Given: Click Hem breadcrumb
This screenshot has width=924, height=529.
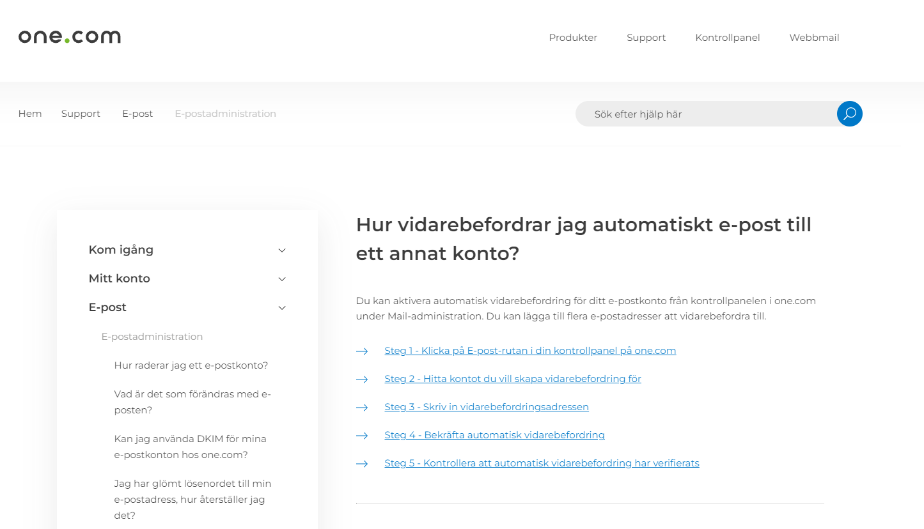Looking at the screenshot, I should 30,114.
